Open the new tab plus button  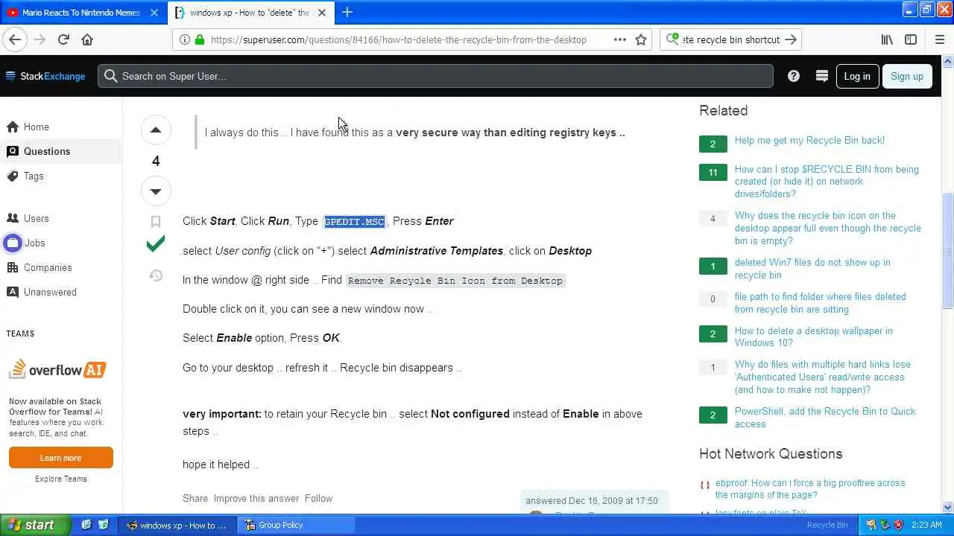pos(347,12)
